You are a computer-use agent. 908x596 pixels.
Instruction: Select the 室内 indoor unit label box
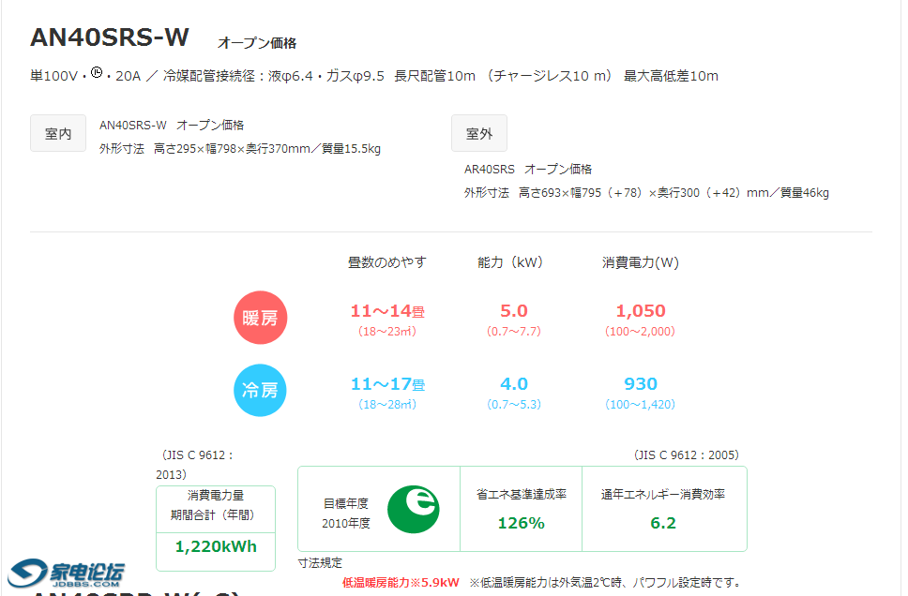click(x=57, y=132)
